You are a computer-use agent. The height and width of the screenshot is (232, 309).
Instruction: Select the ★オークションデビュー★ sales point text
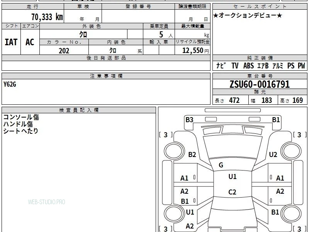tap(248, 15)
